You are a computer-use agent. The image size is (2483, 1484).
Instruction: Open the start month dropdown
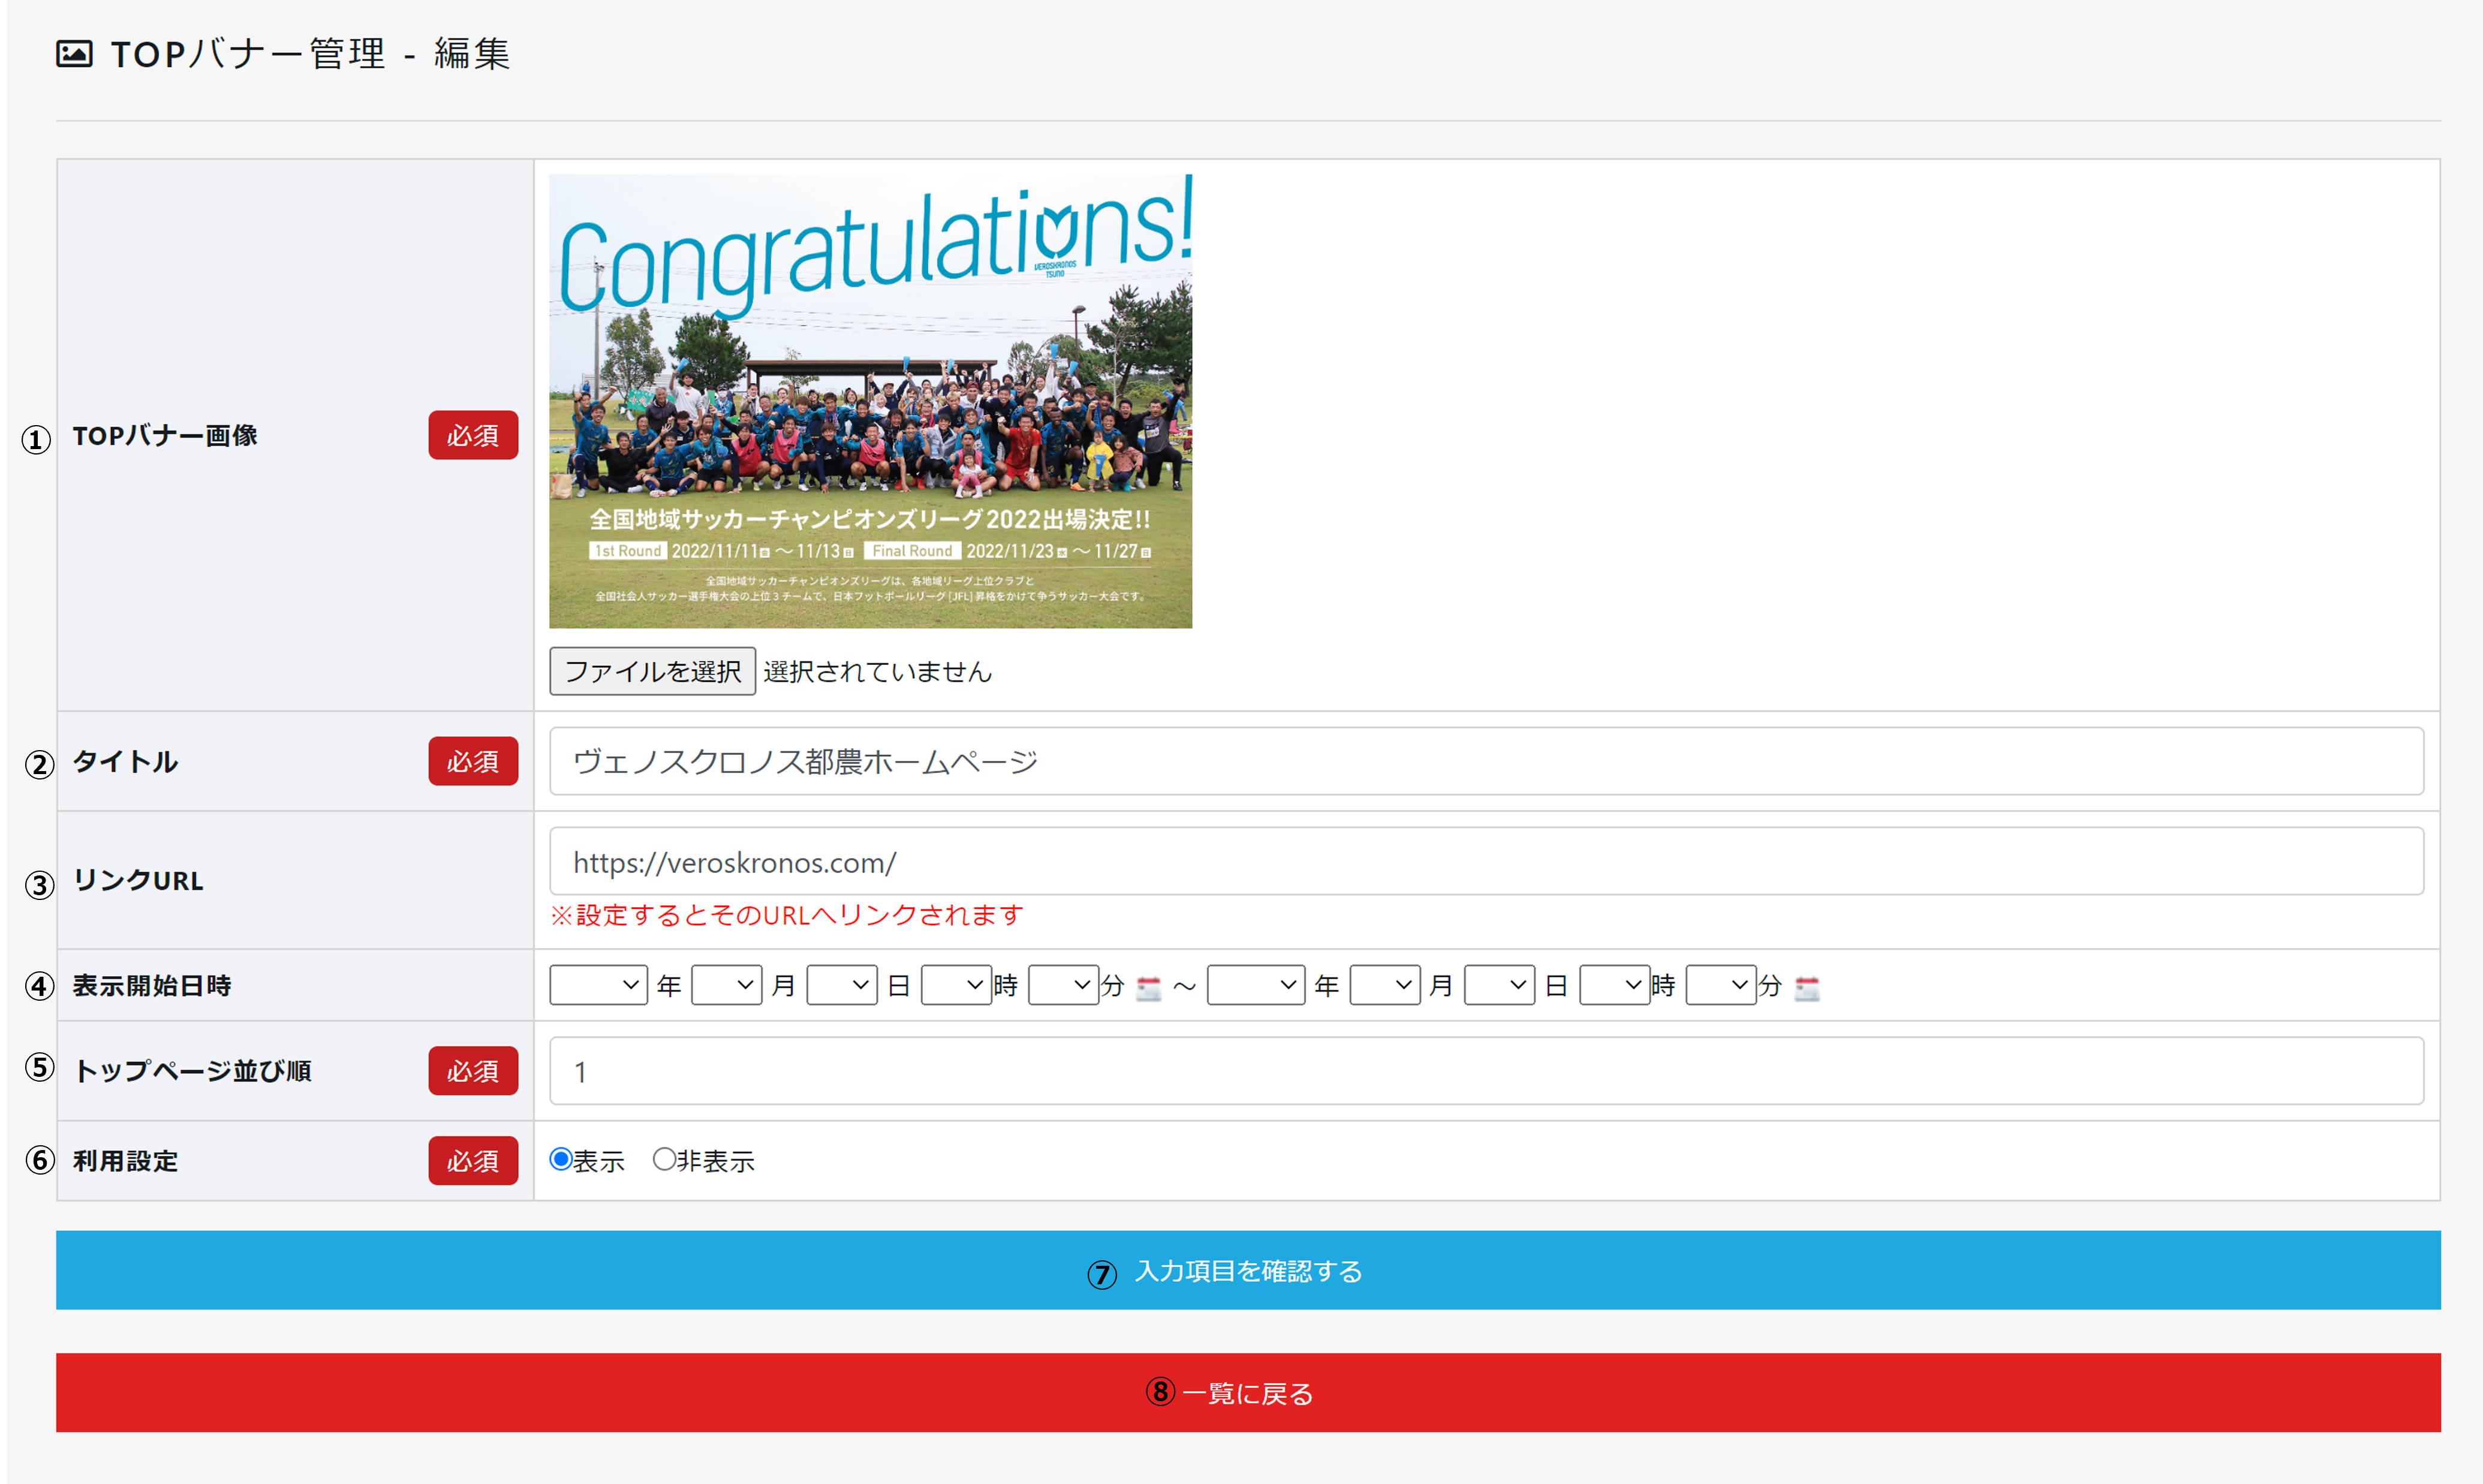click(726, 985)
